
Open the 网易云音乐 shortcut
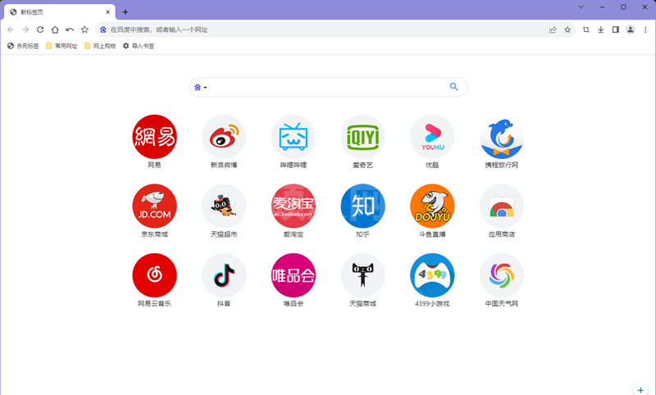[x=154, y=275]
